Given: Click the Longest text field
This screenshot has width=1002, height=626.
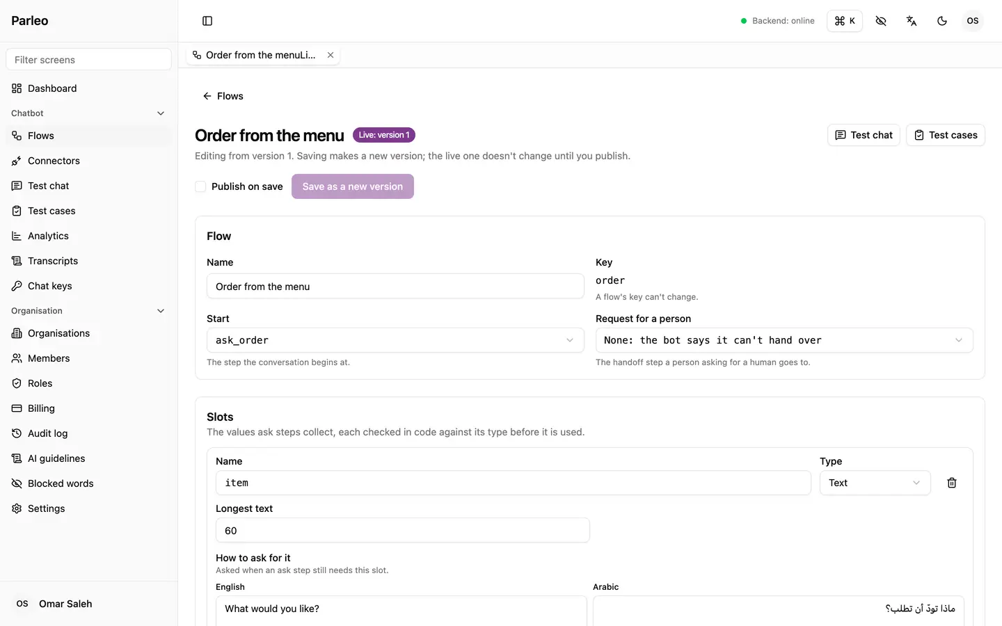Looking at the screenshot, I should pos(403,530).
